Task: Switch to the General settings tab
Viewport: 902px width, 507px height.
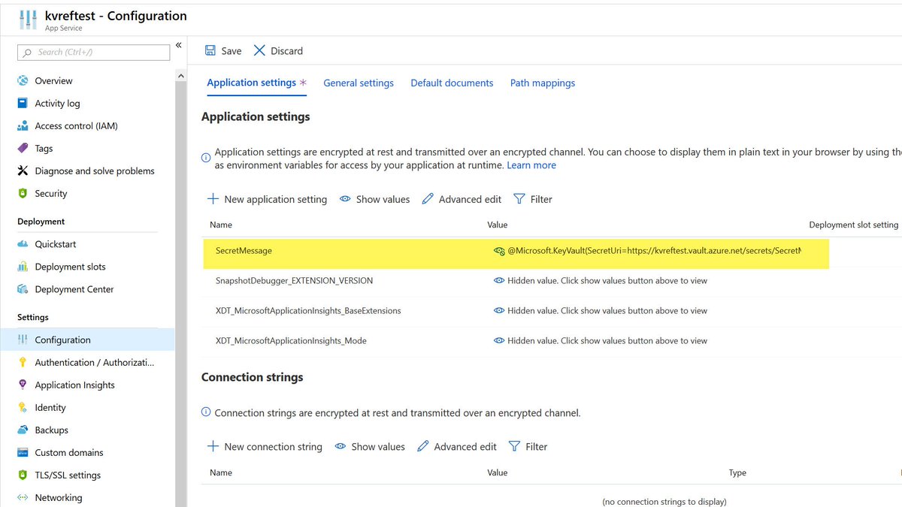Action: click(x=359, y=83)
